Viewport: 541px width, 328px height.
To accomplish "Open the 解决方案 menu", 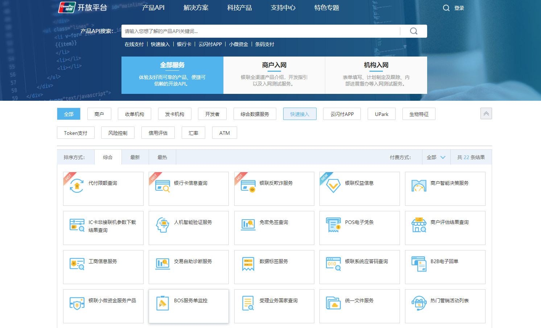I will point(196,8).
